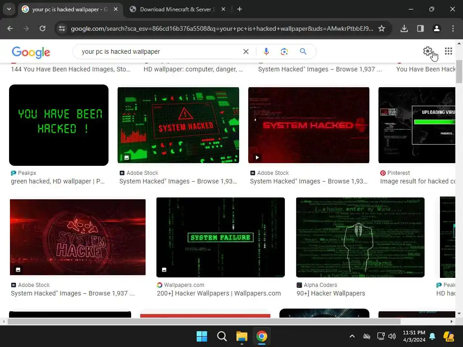Open red SYSTEM HACKED video thumbnail
The image size is (463, 347).
pyautogui.click(x=309, y=125)
